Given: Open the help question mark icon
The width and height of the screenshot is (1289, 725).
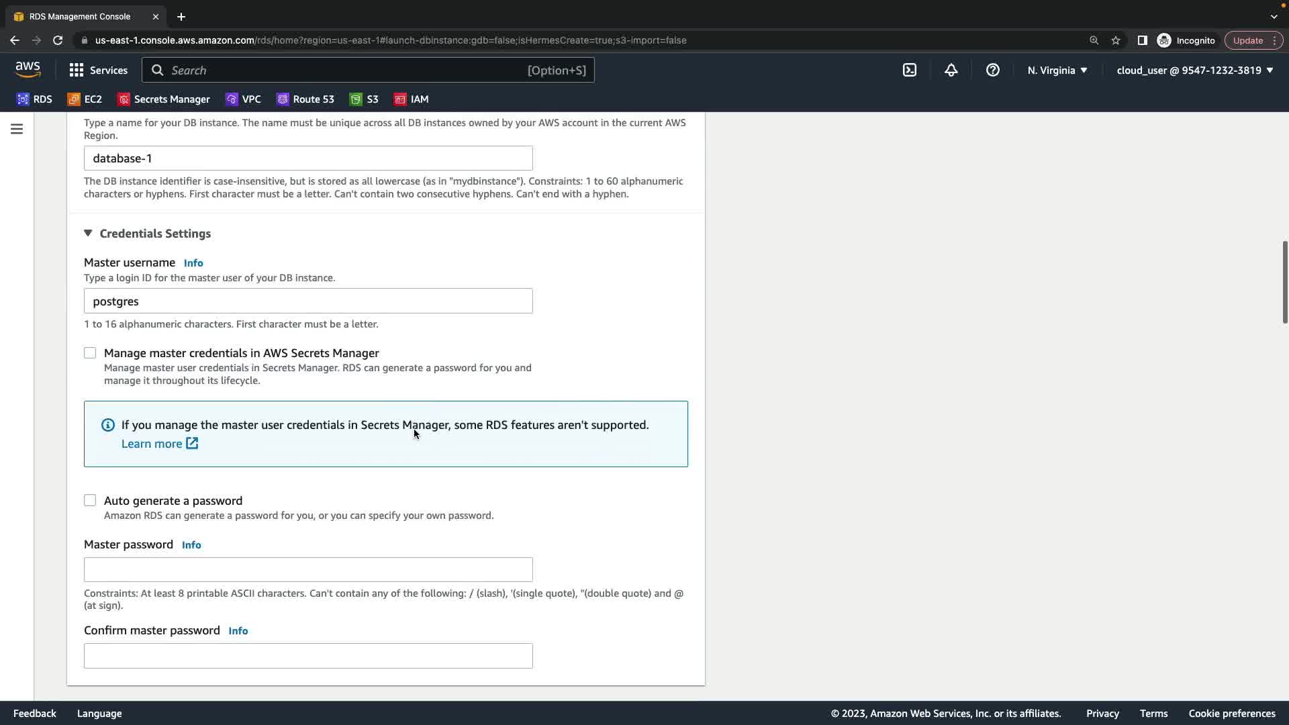Looking at the screenshot, I should point(992,70).
